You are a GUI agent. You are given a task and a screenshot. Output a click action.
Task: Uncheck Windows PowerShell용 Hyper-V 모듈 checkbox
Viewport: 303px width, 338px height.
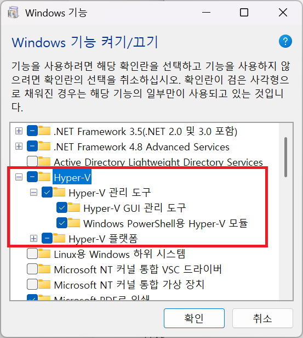(62, 223)
